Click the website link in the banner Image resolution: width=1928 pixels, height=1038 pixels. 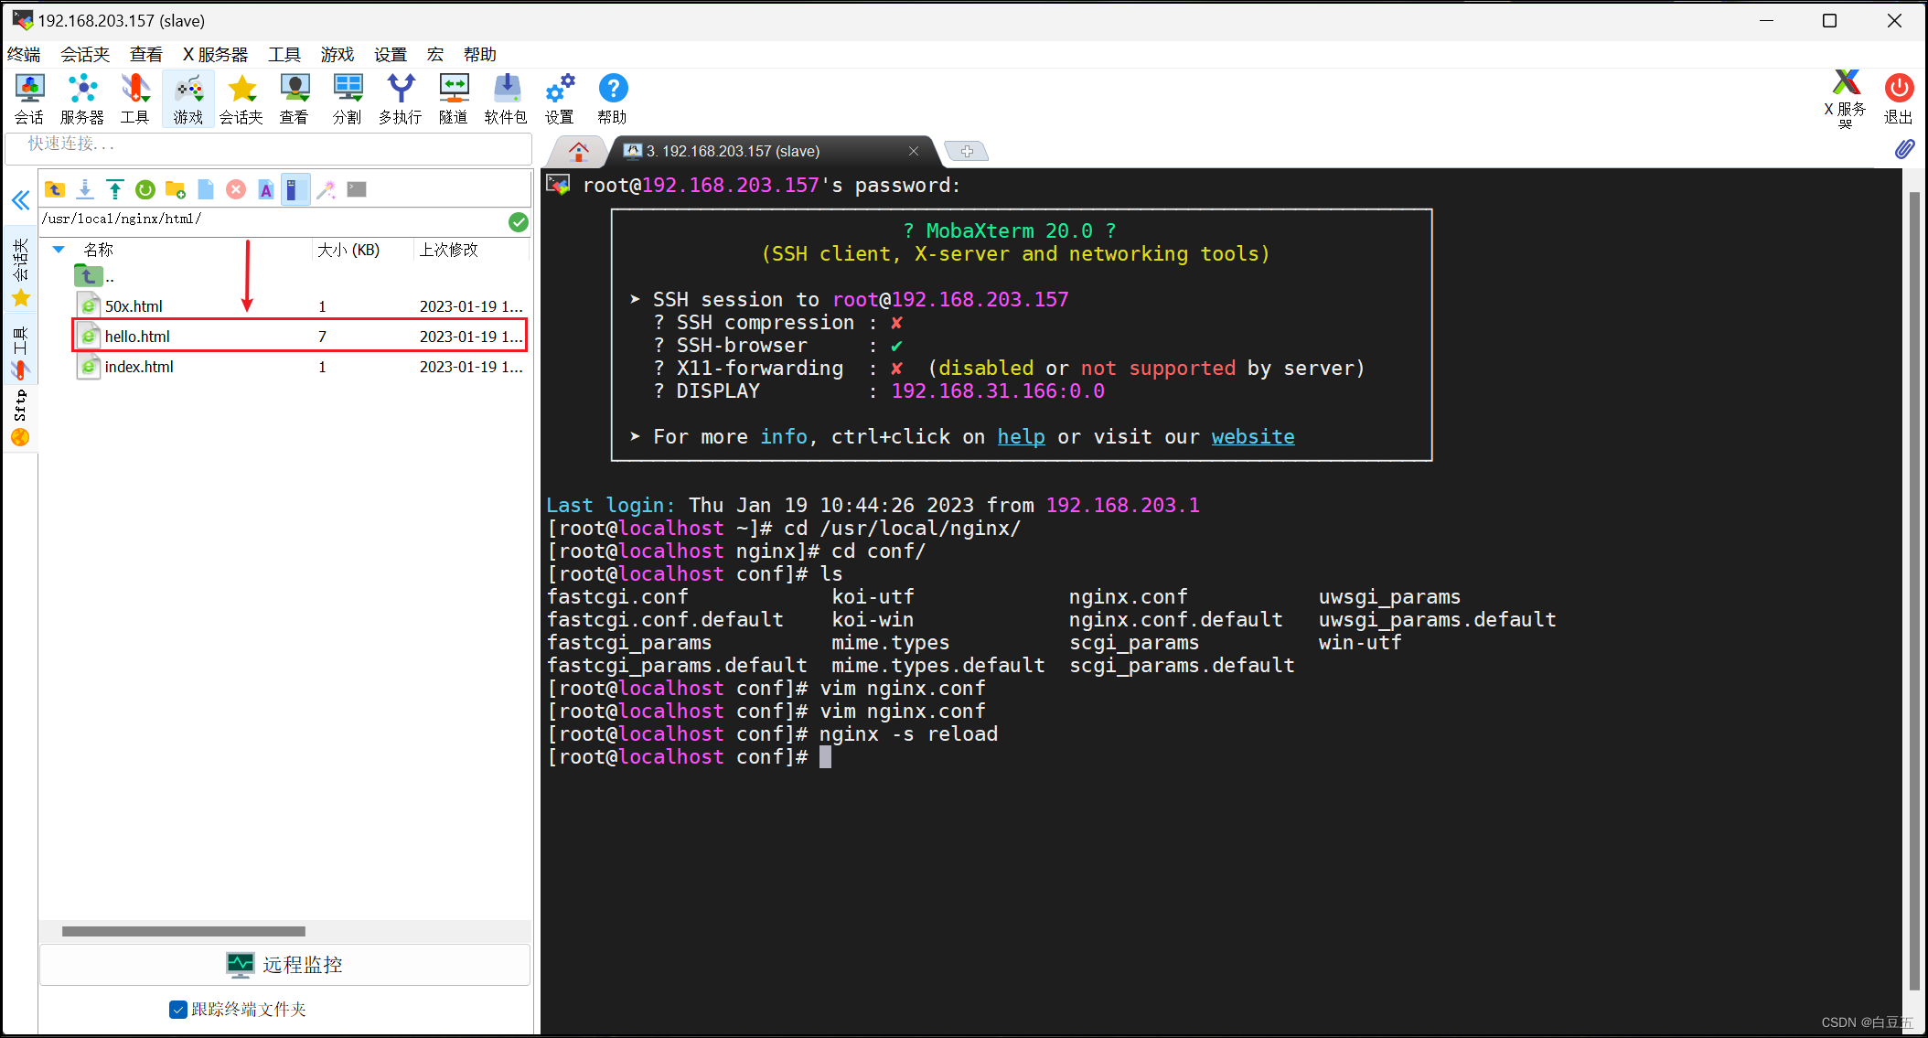tap(1253, 436)
